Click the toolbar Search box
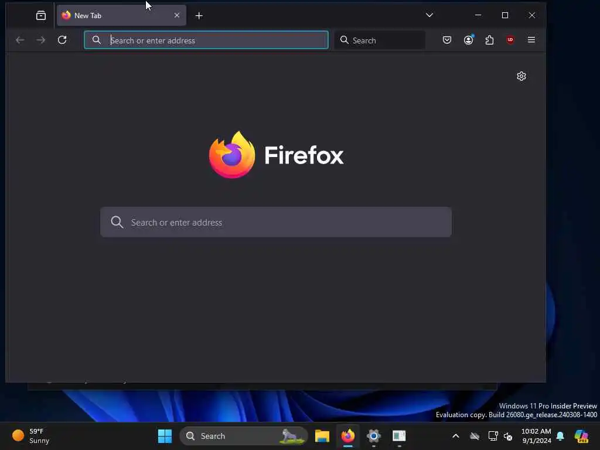This screenshot has height=450, width=600. coord(380,40)
